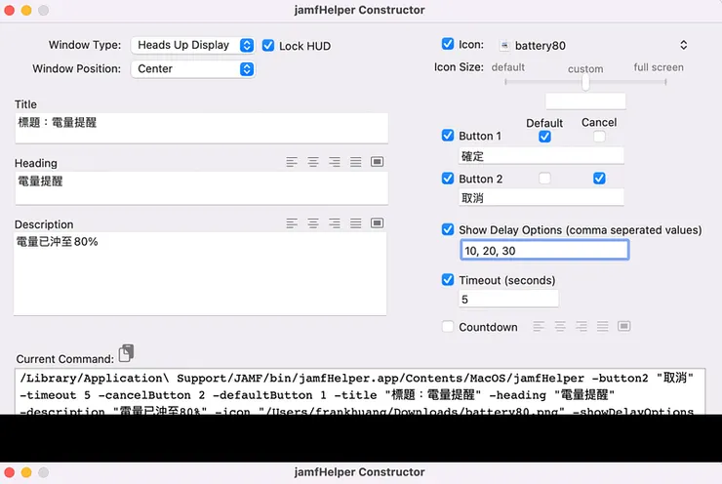722x484 pixels.
Task: Align Countdown text left
Action: click(x=539, y=327)
